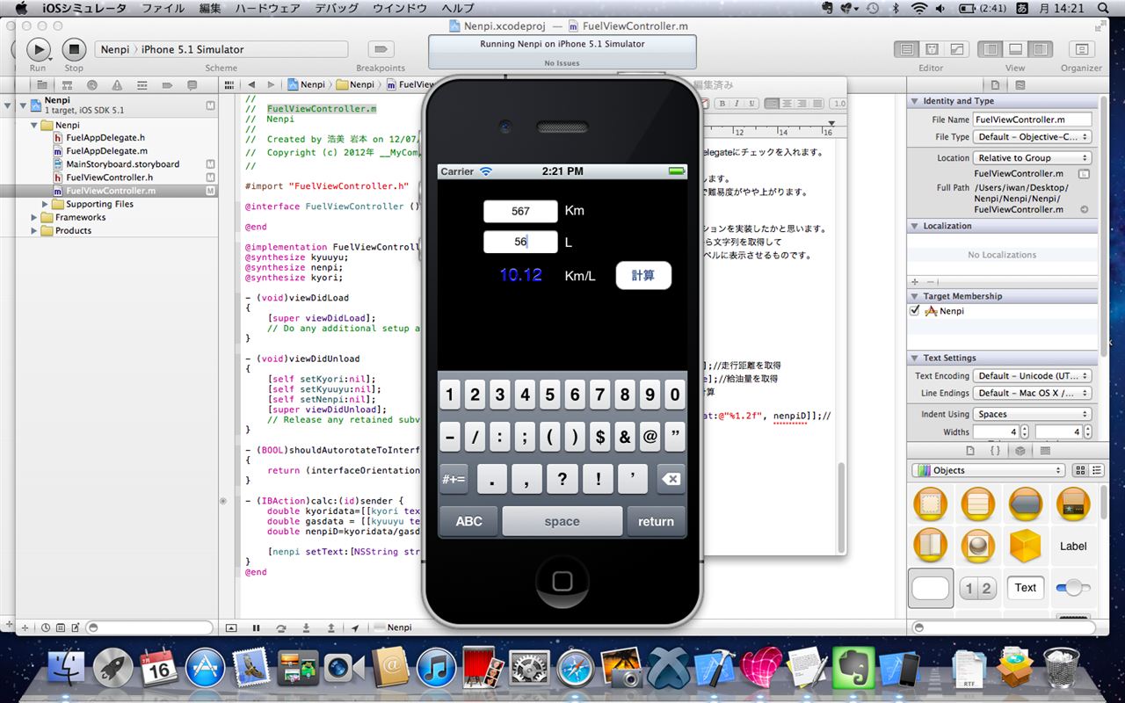The width and height of the screenshot is (1125, 703).
Task: Collapse the Nenpi group folder
Action: (x=33, y=125)
